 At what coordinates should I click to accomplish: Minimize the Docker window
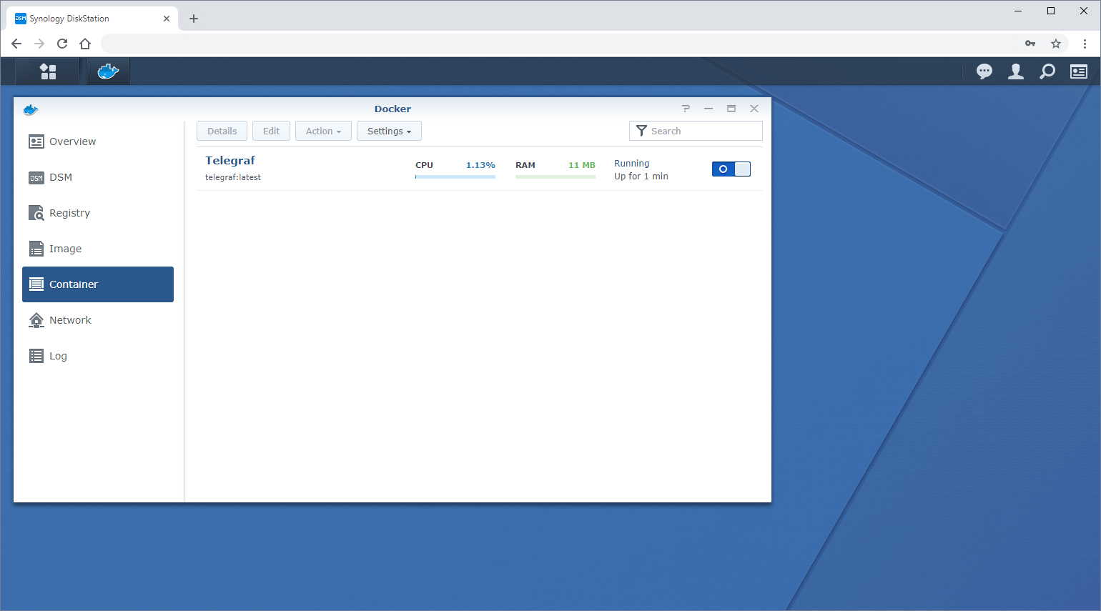coord(709,109)
